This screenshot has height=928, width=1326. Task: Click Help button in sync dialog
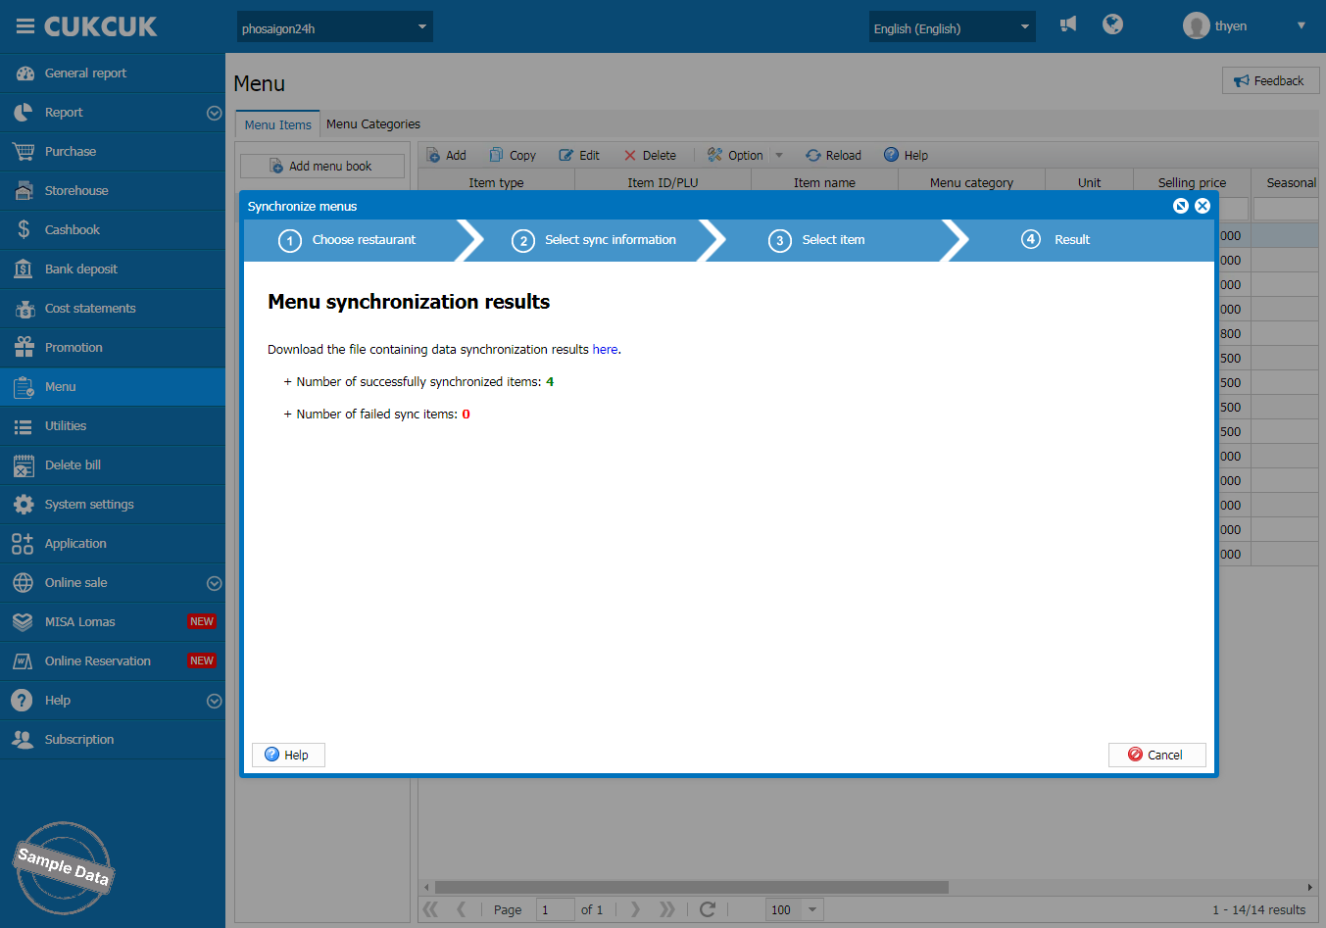coord(287,755)
